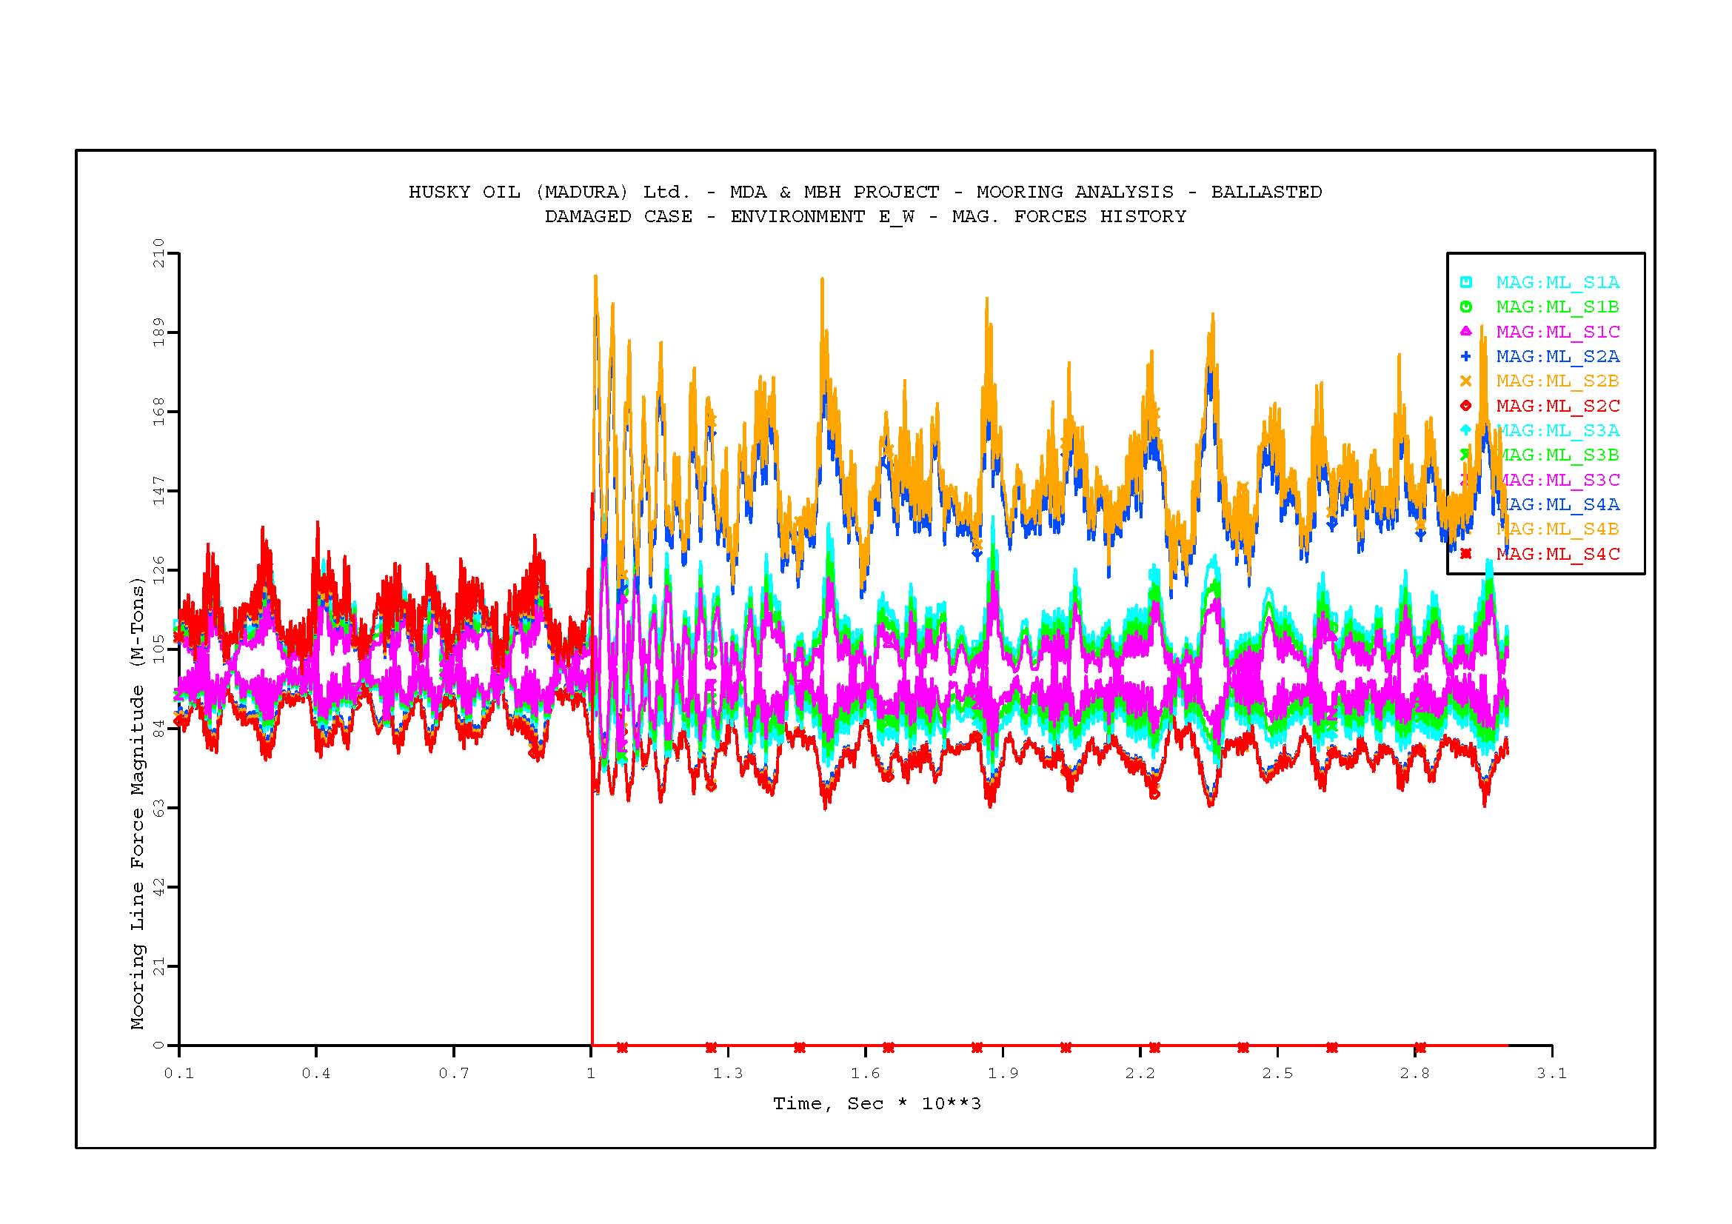Click the cyan arrow marker for ML_S3A
The height and width of the screenshot is (1224, 1732).
tap(1465, 430)
